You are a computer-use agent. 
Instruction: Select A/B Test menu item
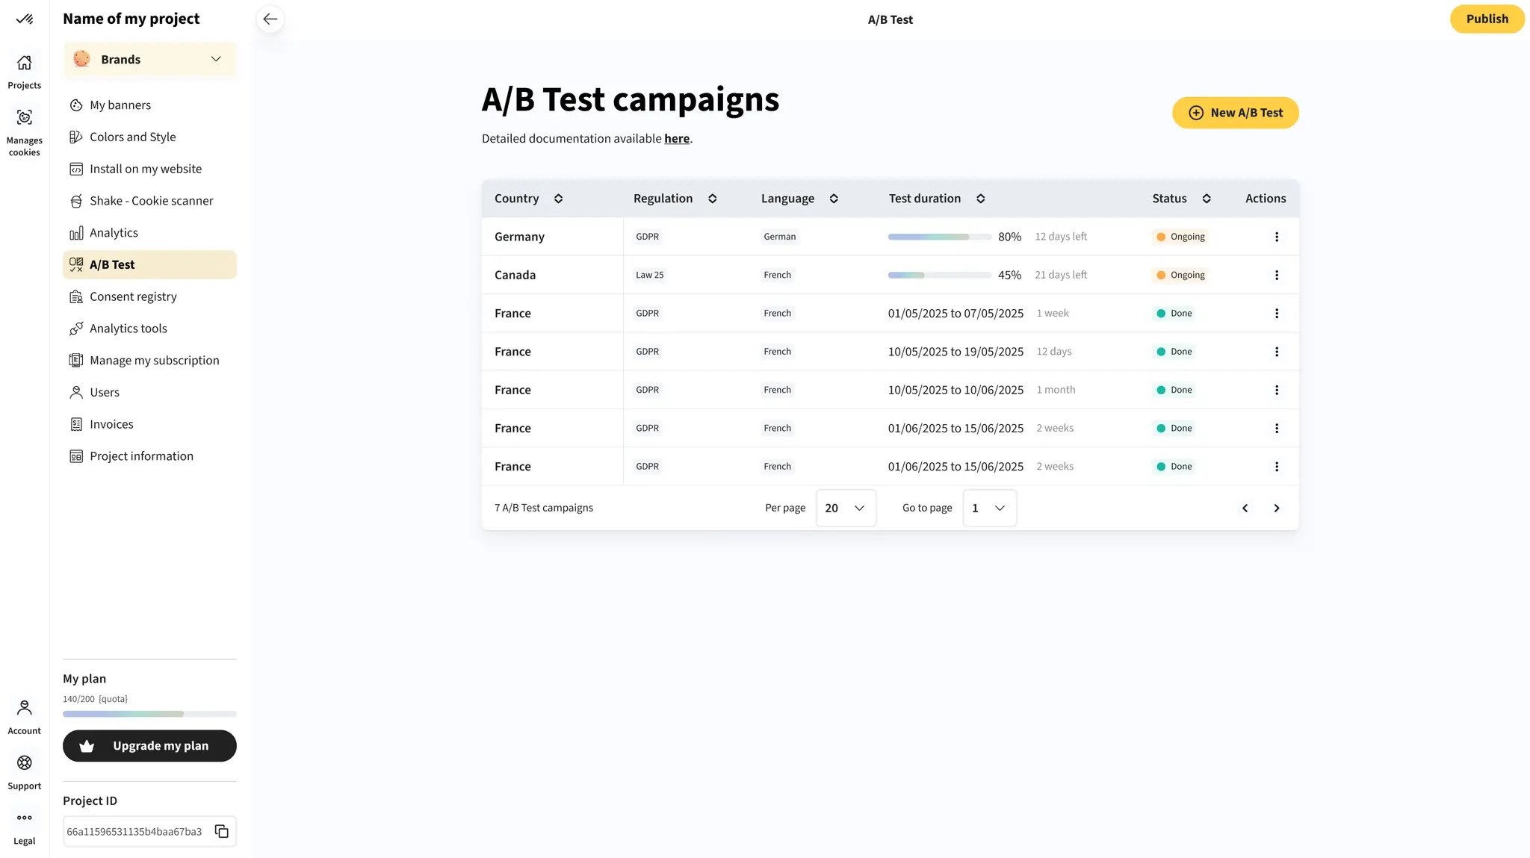coord(149,264)
